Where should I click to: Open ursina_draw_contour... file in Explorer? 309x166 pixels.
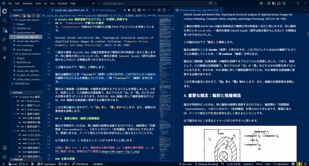29,79
